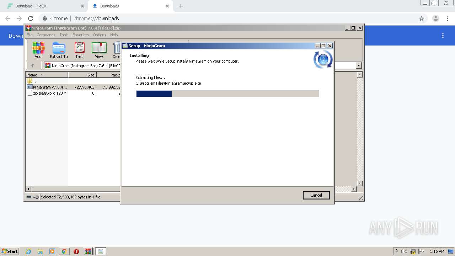Viewport: 455px width, 256px height.
Task: Open the Chrome profile avatar
Action: (x=435, y=18)
